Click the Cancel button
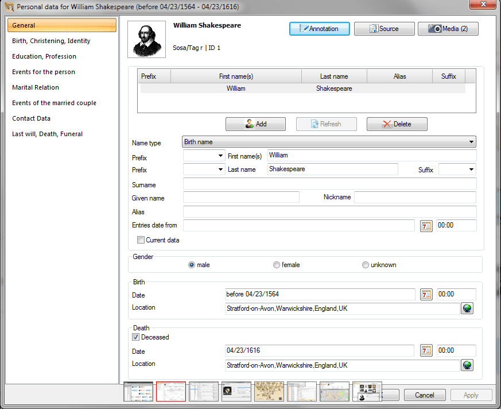The width and height of the screenshot is (501, 409). pos(424,395)
